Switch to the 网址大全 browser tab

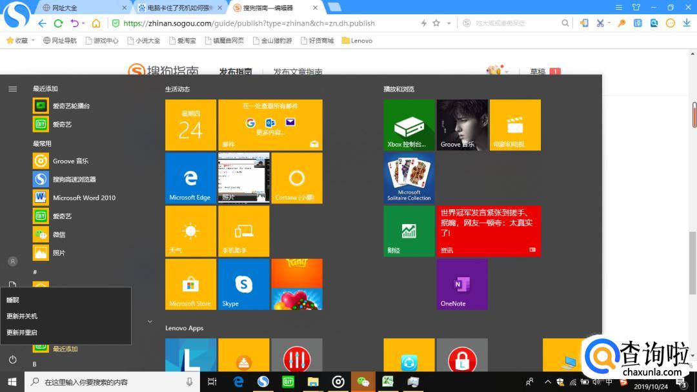coord(82,8)
